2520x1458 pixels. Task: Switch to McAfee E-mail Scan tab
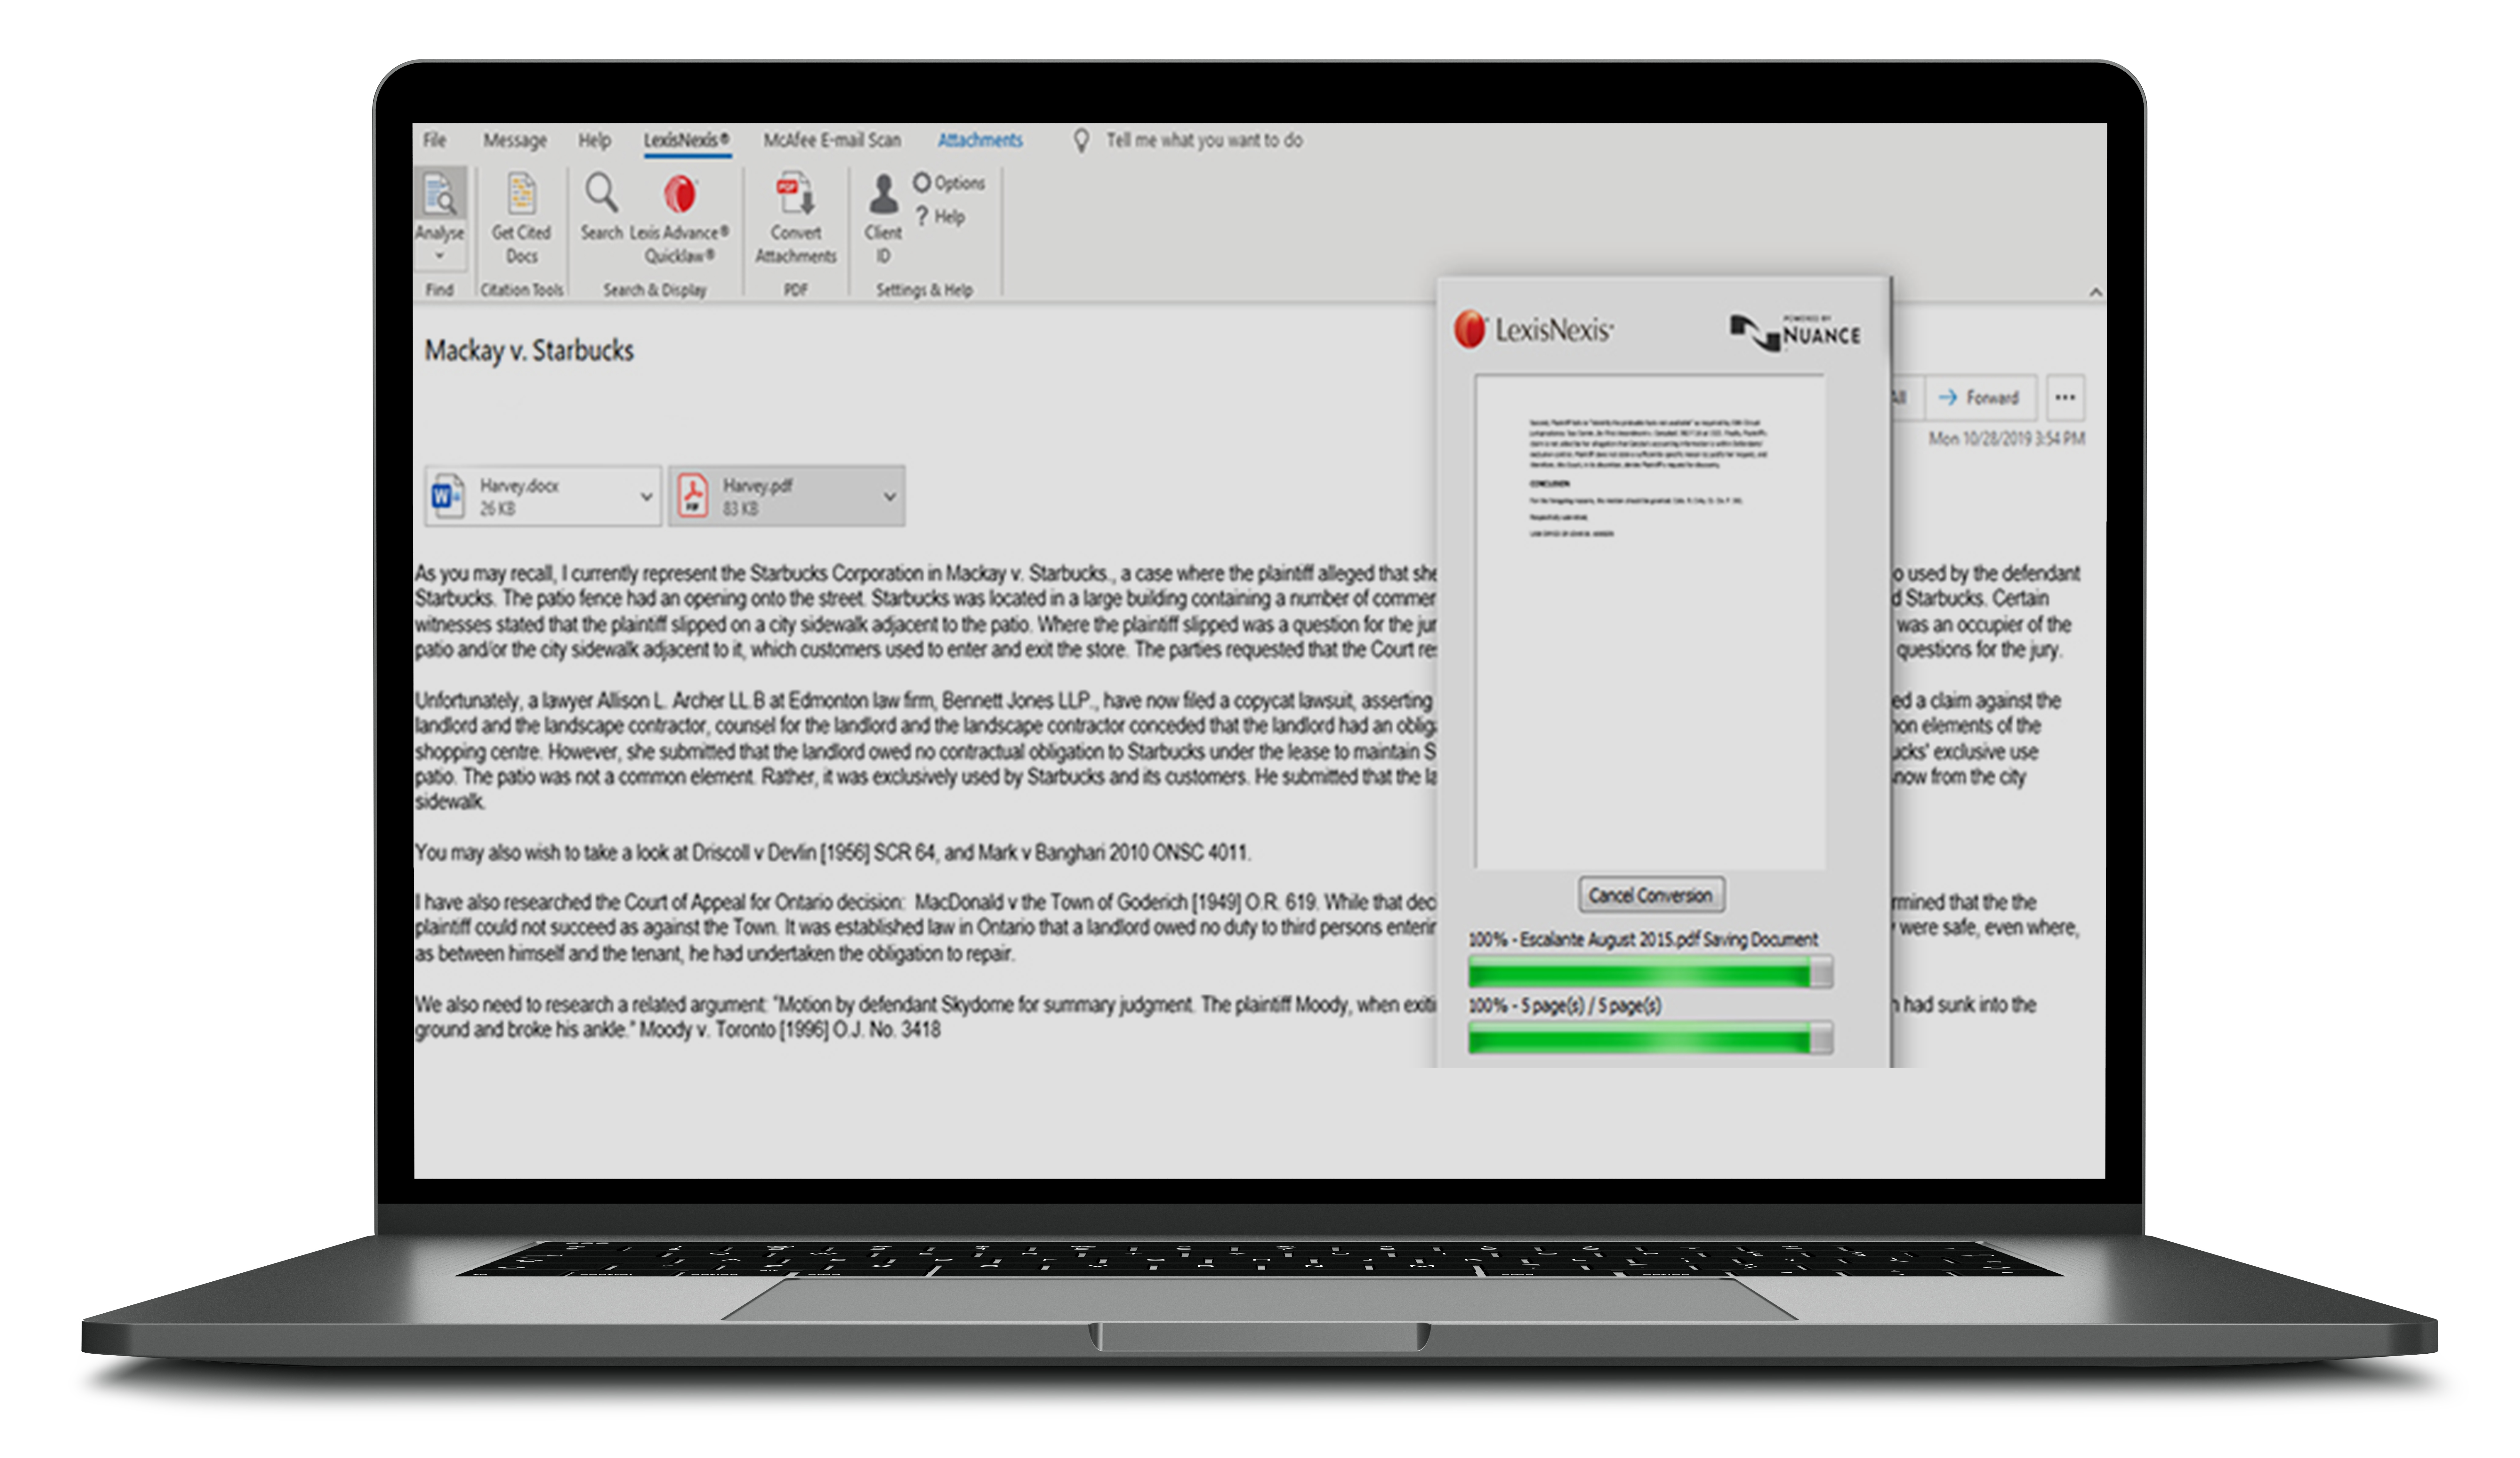pyautogui.click(x=832, y=141)
